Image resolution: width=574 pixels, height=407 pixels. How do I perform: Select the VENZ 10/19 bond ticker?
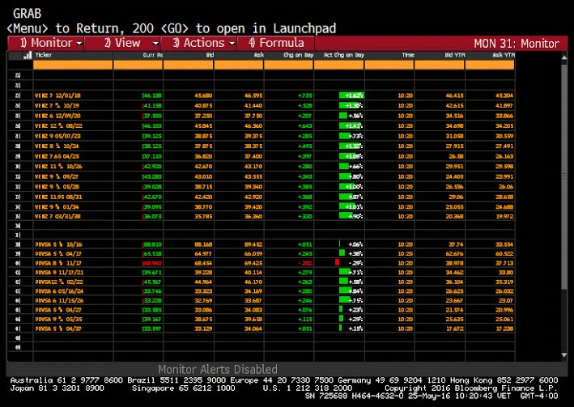pos(57,105)
